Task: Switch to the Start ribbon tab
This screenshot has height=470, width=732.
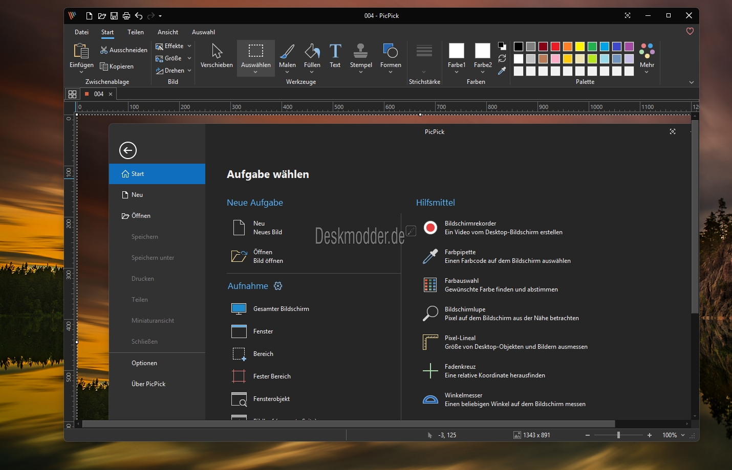Action: (107, 32)
